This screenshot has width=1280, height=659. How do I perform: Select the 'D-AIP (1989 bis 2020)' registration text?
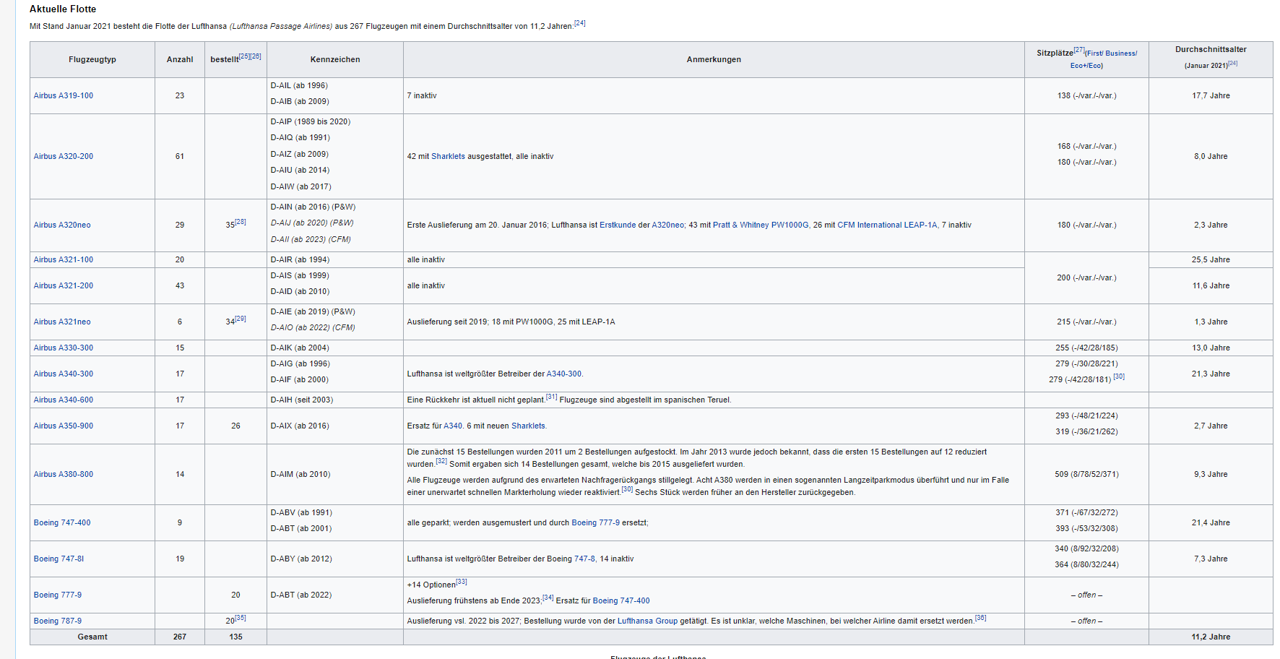coord(311,121)
